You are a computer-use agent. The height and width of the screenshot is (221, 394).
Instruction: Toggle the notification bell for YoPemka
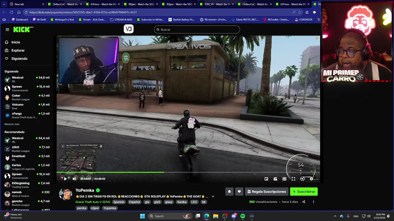point(229,192)
